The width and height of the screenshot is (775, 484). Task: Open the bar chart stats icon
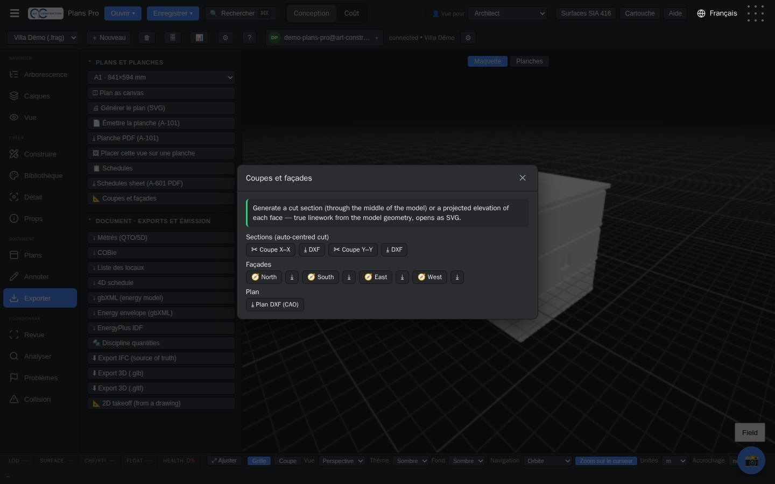click(x=199, y=38)
